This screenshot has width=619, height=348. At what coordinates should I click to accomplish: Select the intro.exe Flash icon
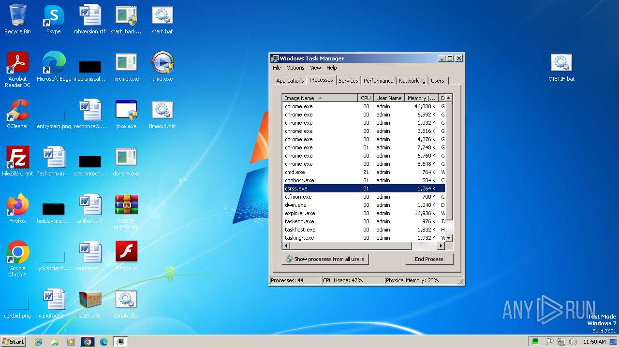point(126,256)
